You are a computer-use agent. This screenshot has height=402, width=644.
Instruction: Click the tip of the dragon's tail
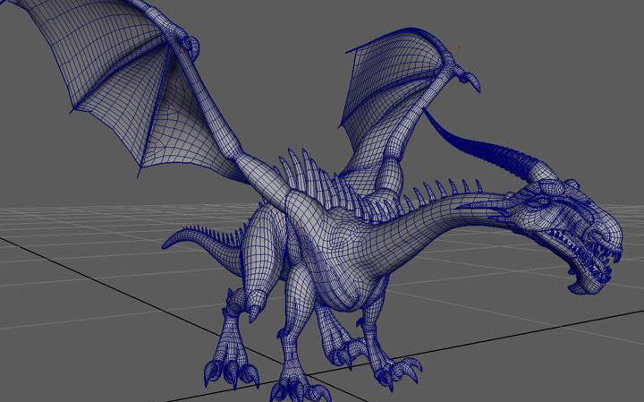tap(167, 242)
